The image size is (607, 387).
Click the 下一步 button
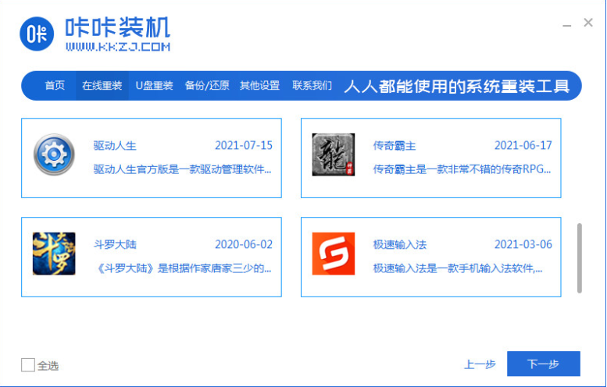[x=544, y=364]
